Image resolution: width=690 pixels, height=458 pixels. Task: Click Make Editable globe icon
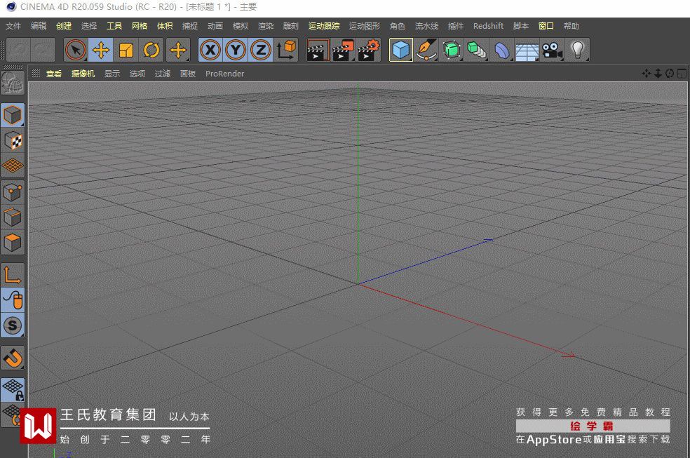pyautogui.click(x=13, y=83)
